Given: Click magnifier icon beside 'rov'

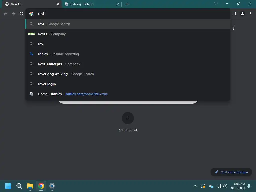Looking at the screenshot, I should pyautogui.click(x=31, y=44).
